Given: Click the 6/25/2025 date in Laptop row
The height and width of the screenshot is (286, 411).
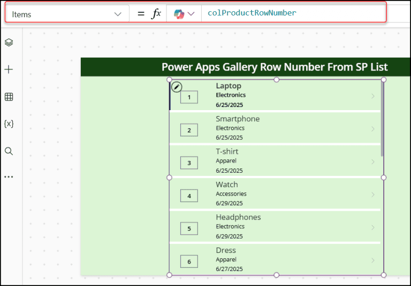Looking at the screenshot, I should (x=230, y=105).
